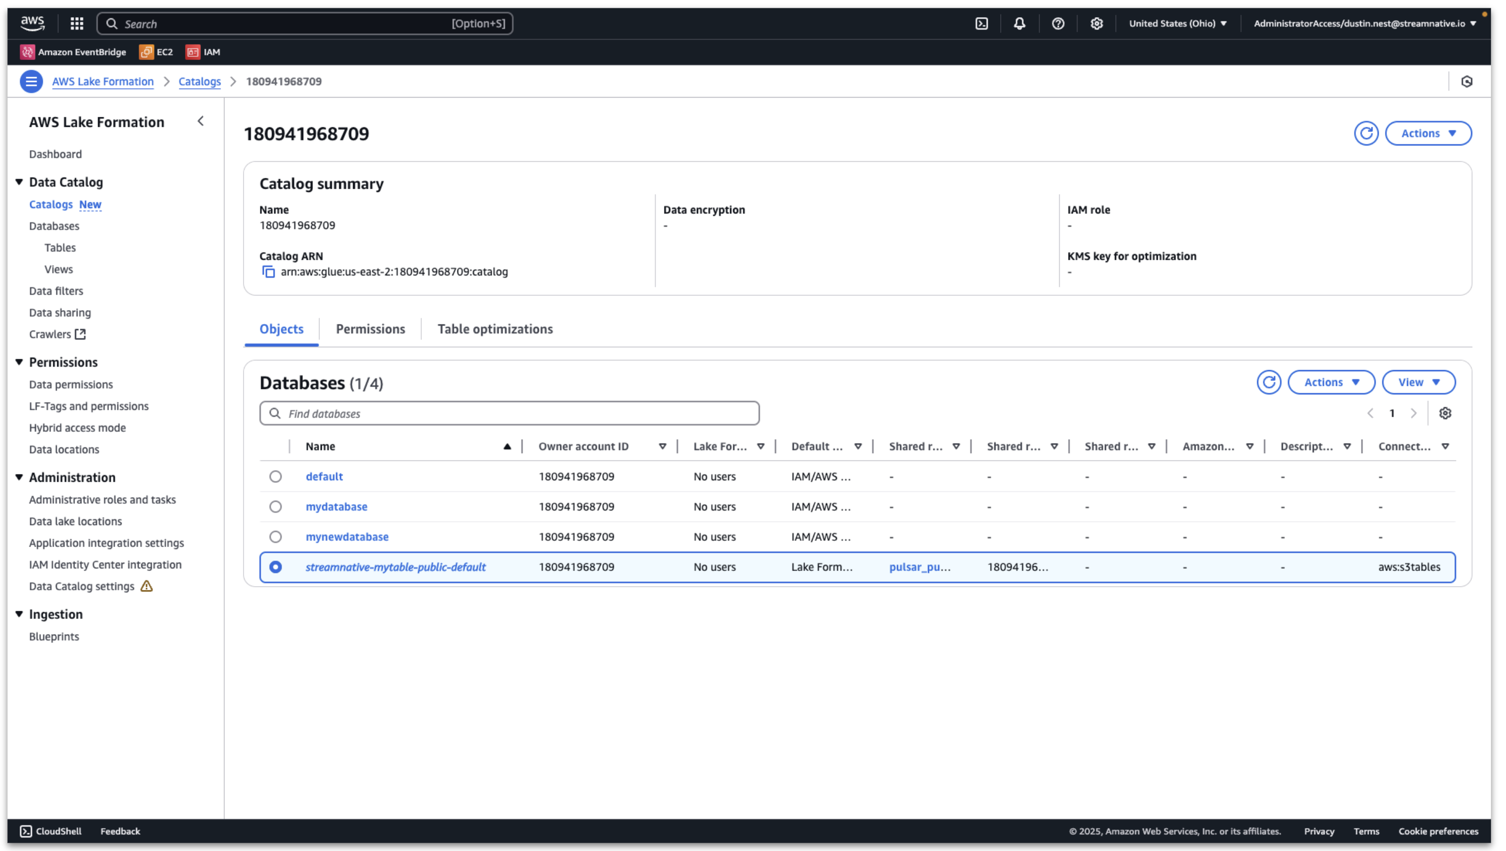Refresh the Databases list
The image size is (1506, 851).
[1269, 382]
